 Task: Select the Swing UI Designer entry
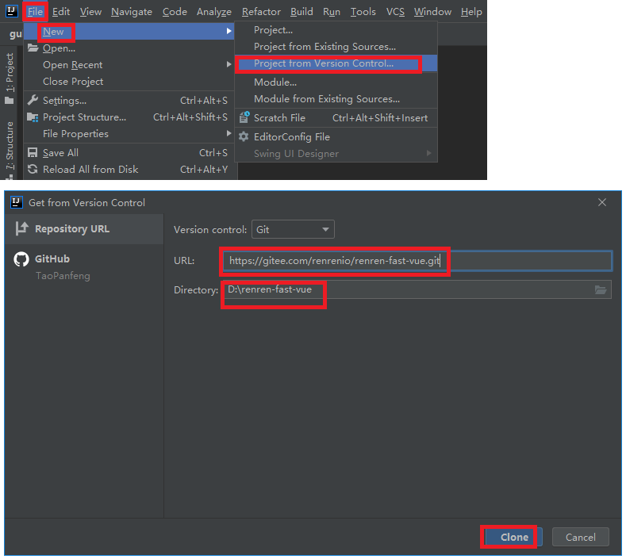(336, 154)
